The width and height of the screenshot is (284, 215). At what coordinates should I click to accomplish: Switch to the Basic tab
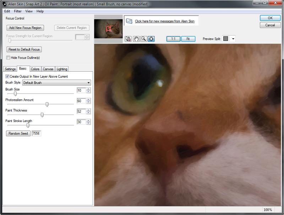tap(23, 68)
